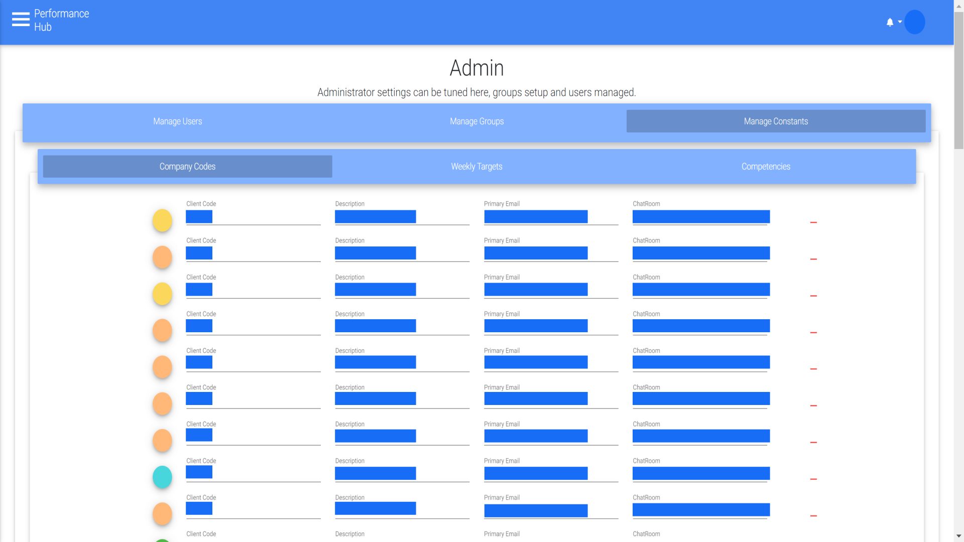The height and width of the screenshot is (542, 964).
Task: Click the orange color circle in the fourth row
Action: point(162,331)
